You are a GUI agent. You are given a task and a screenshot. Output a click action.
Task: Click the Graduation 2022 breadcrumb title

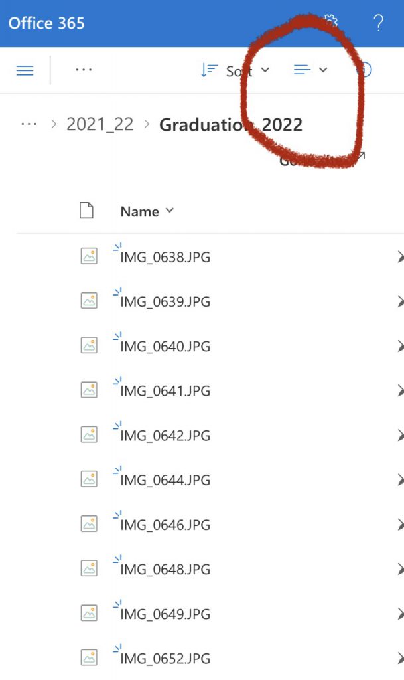click(x=231, y=125)
